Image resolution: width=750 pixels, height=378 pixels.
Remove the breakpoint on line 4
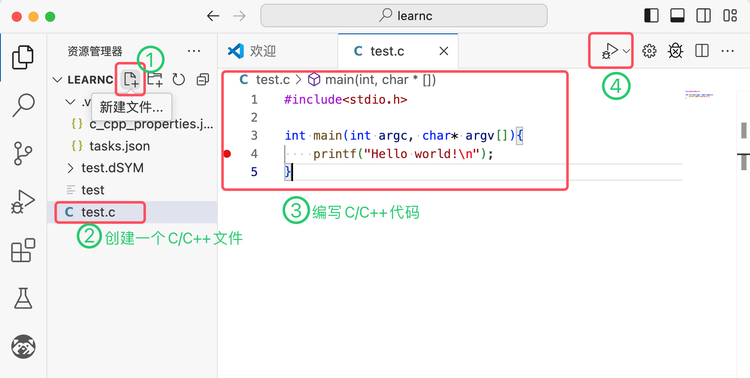click(227, 154)
